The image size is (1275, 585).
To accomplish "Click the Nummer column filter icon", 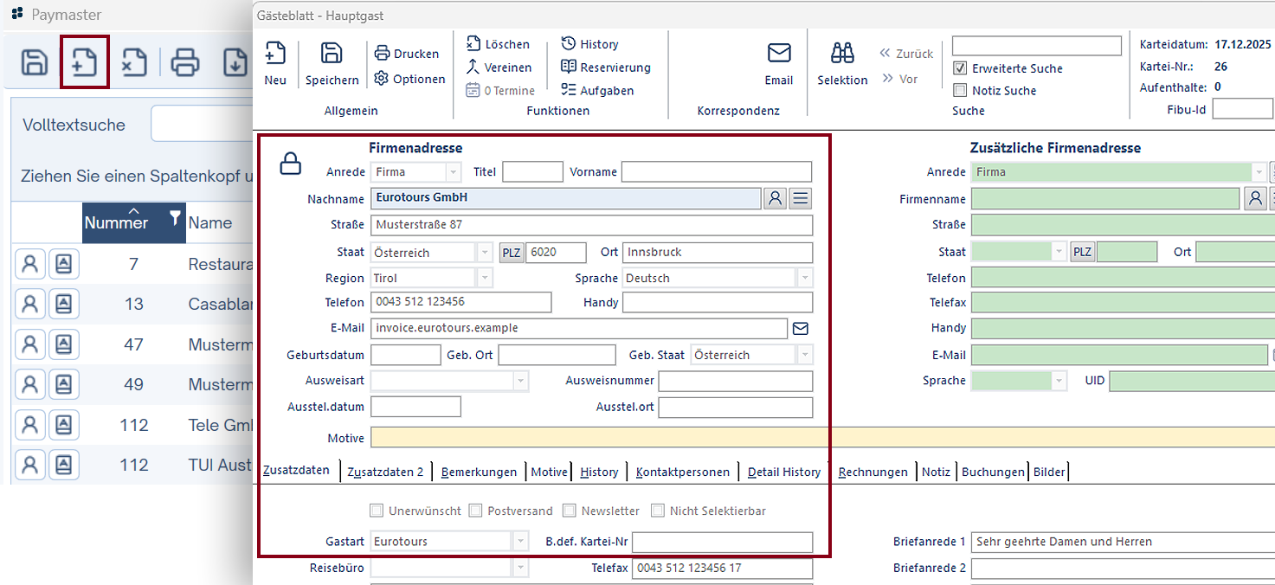I will coord(175,218).
